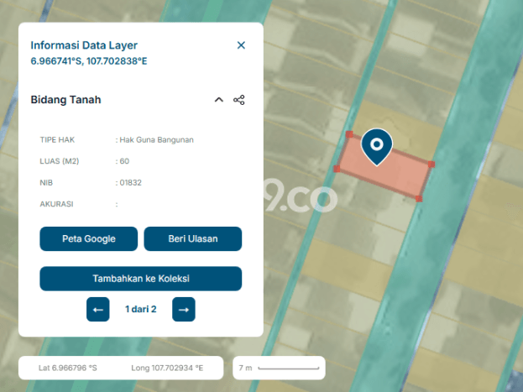
Task: Go to previous result with left arrow
Action: (x=97, y=309)
